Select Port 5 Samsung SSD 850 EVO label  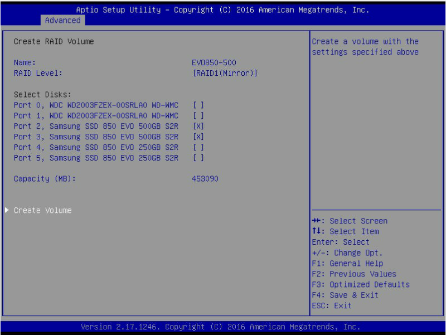click(x=96, y=158)
